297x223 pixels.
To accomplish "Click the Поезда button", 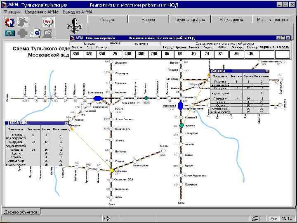I will [107, 19].
